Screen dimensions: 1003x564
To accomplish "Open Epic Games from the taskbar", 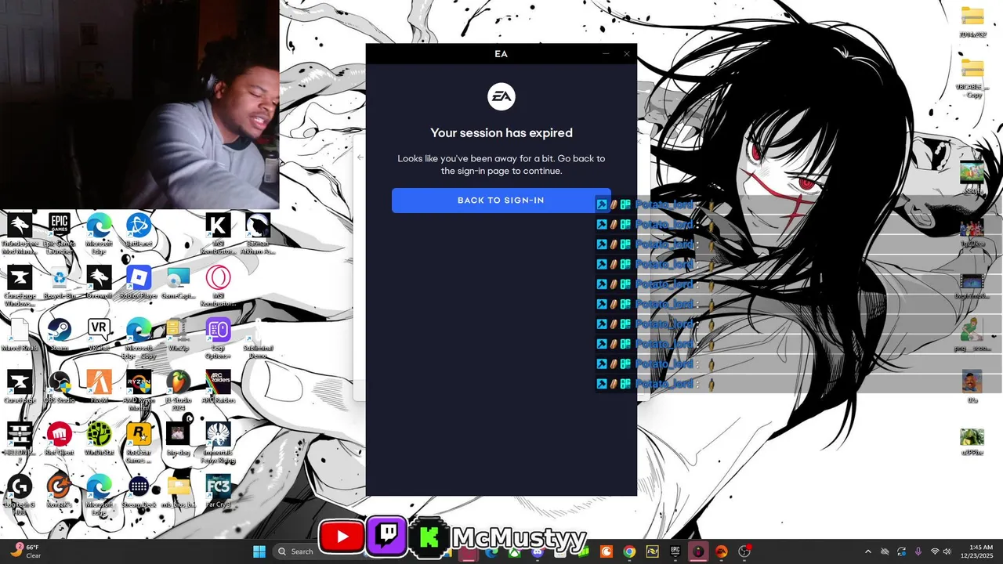I will [675, 551].
